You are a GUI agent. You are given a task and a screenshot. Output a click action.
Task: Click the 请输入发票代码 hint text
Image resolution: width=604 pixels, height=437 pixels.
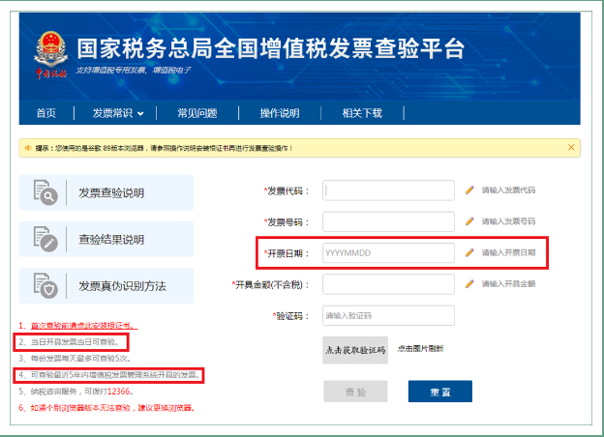pyautogui.click(x=508, y=190)
